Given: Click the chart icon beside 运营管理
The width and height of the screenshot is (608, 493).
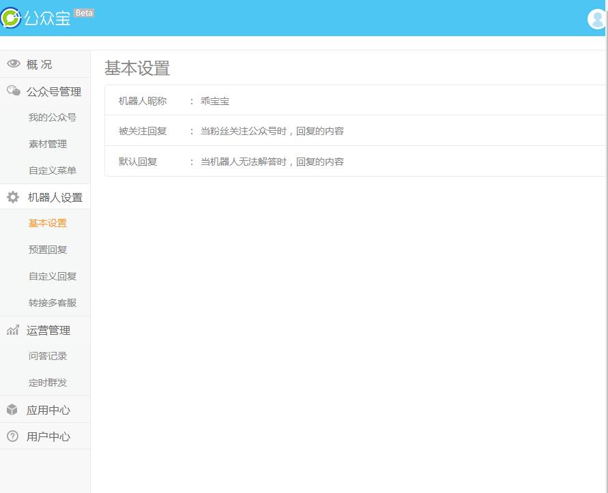Looking at the screenshot, I should [x=14, y=330].
